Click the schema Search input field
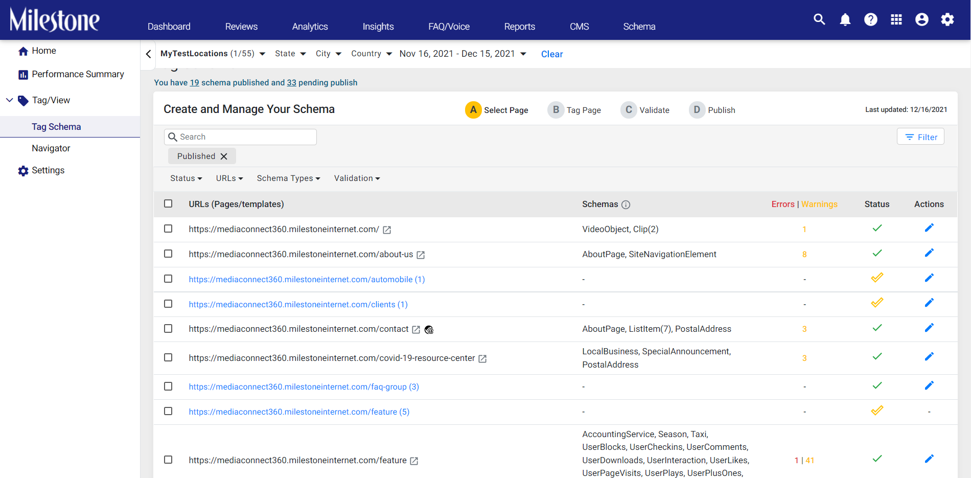The height and width of the screenshot is (478, 971). [x=240, y=137]
